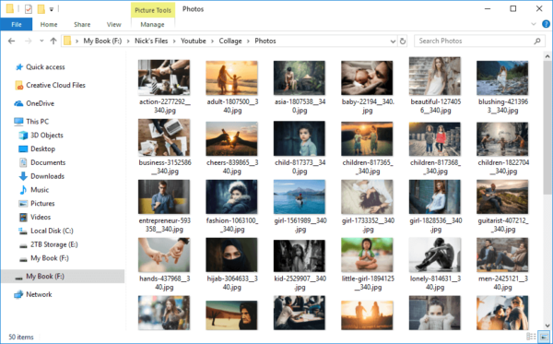Select the baby-22194__340.jpg thumbnail
Screen dimensions: 553x344
367,77
